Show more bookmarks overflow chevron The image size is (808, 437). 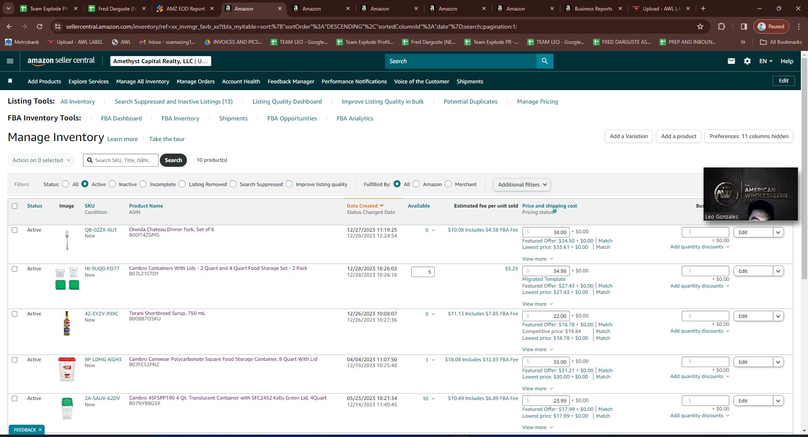tap(743, 42)
